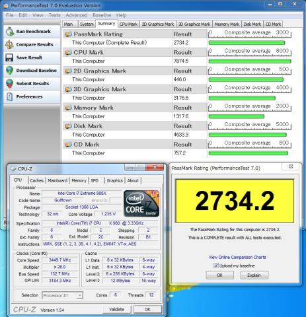Image resolution: width=306 pixels, height=317 pixels.
Task: Open the Help menu
Action: [121, 15]
